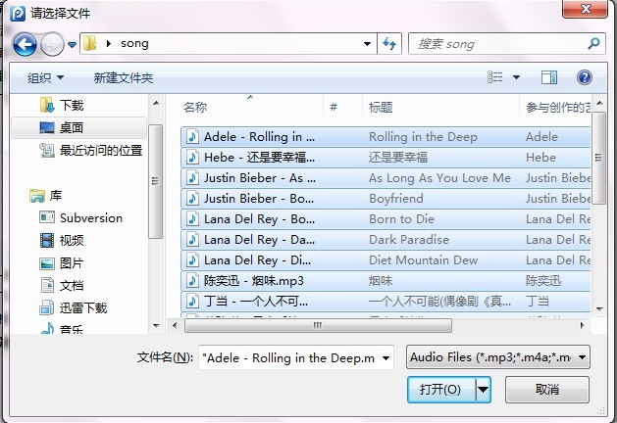
Task: Click the 取消 cancel button
Action: 547,390
